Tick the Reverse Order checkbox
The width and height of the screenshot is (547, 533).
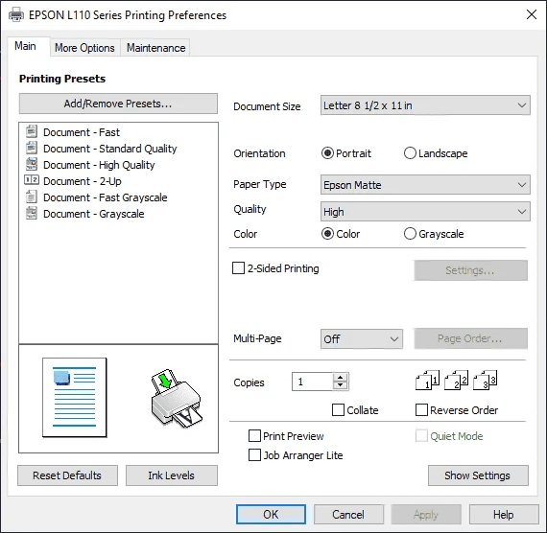coord(421,410)
